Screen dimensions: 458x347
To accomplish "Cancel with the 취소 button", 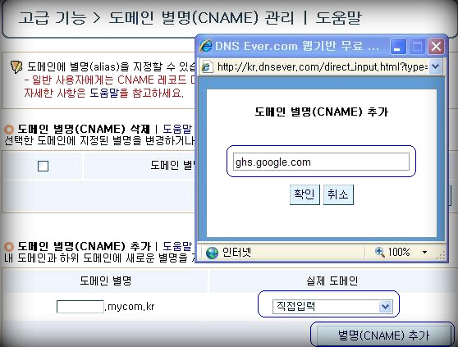I will click(x=338, y=194).
